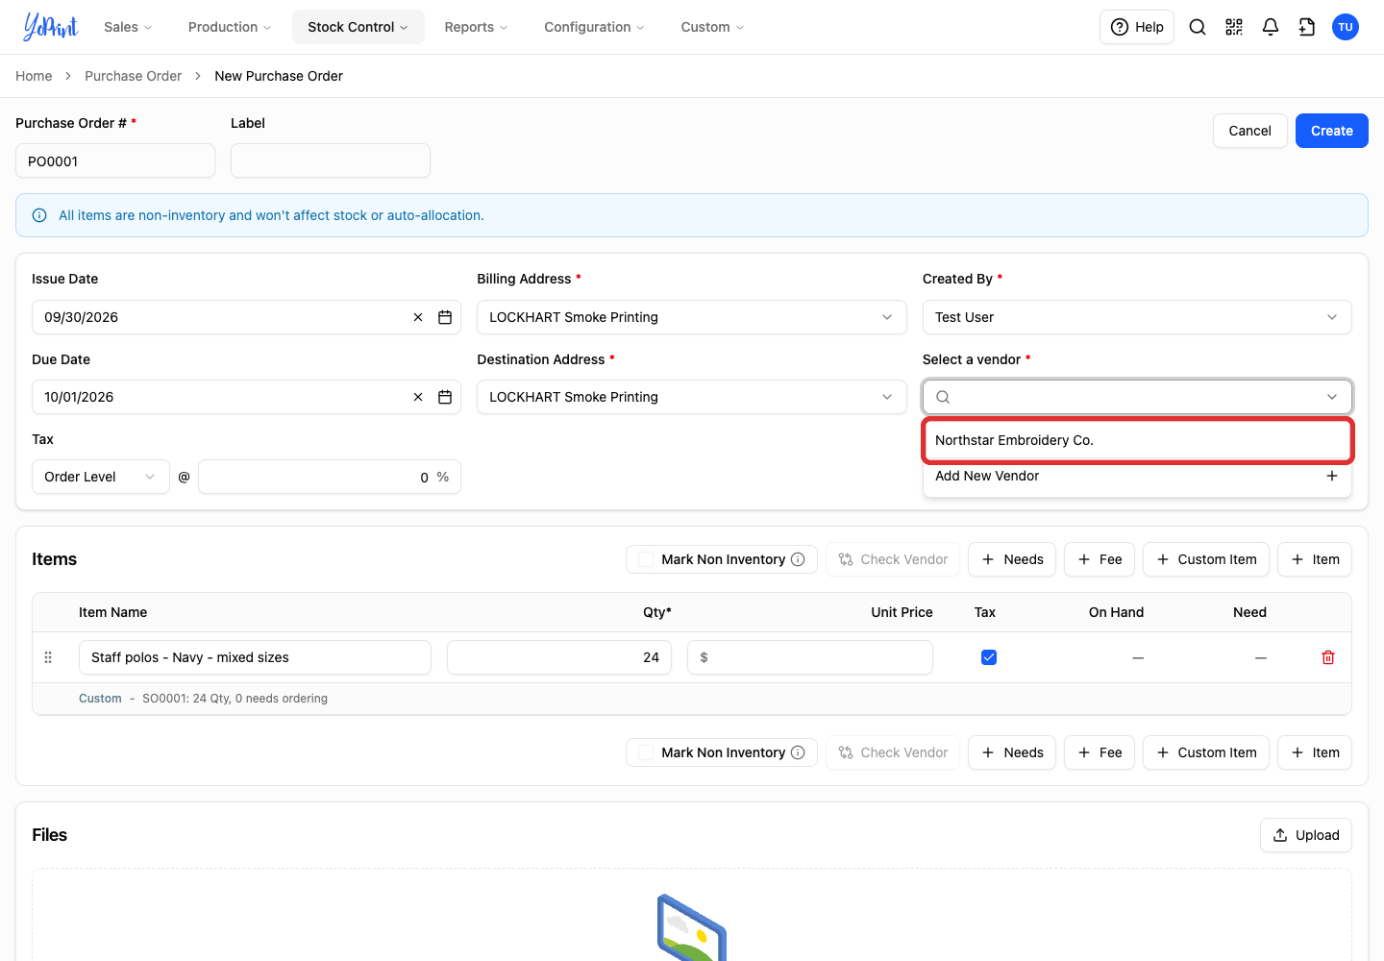Open the Due Date calendar picker
Image resolution: width=1384 pixels, height=961 pixels.
445,397
